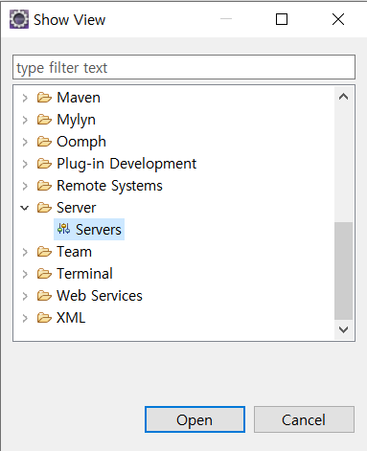Click the vertical scrollbar thumb
Image resolution: width=367 pixels, height=451 pixels.
coord(343,271)
